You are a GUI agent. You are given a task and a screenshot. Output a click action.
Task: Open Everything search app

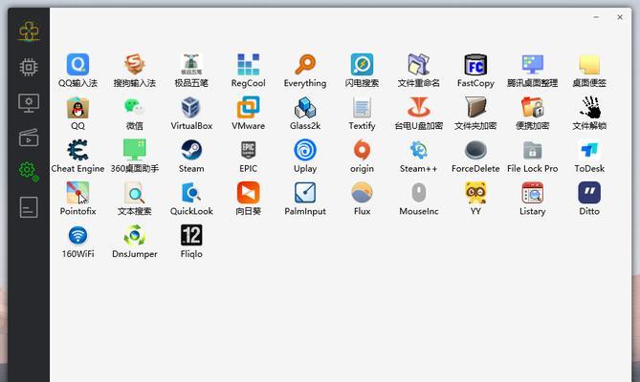[305, 64]
